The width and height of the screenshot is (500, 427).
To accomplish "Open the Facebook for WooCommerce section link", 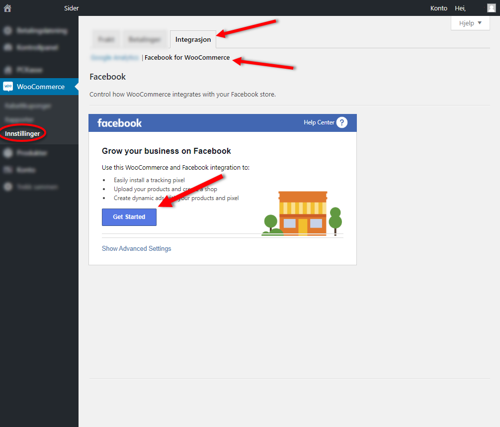I will pyautogui.click(x=187, y=58).
